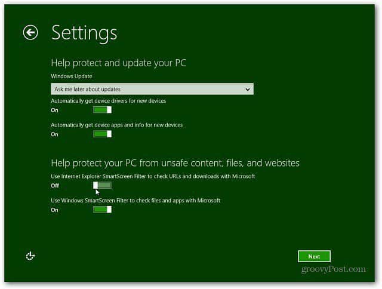Select 'Help protect and update your PC' heading
The width and height of the screenshot is (382, 289).
pyautogui.click(x=118, y=63)
